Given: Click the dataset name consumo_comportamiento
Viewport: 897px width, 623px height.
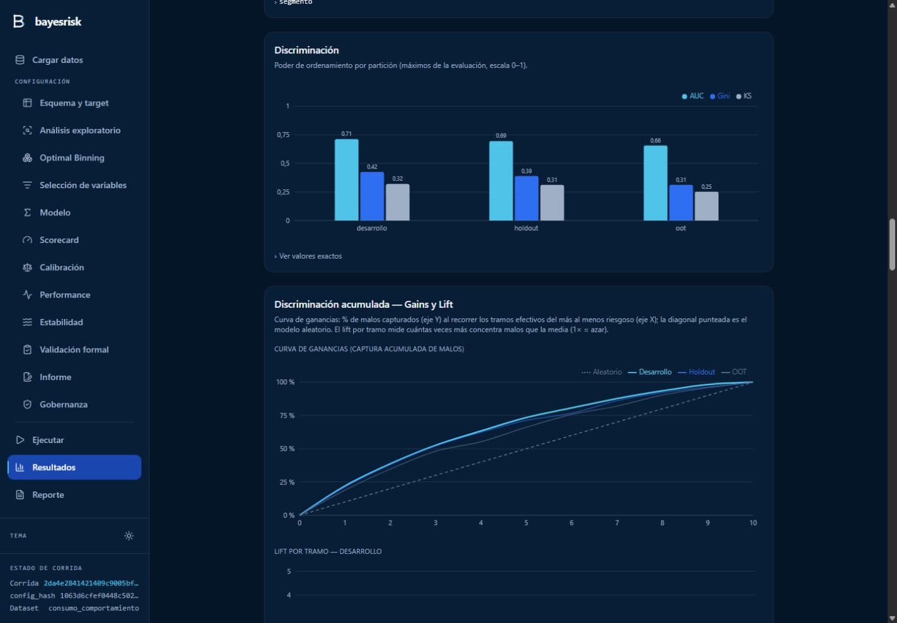Looking at the screenshot, I should 94,608.
